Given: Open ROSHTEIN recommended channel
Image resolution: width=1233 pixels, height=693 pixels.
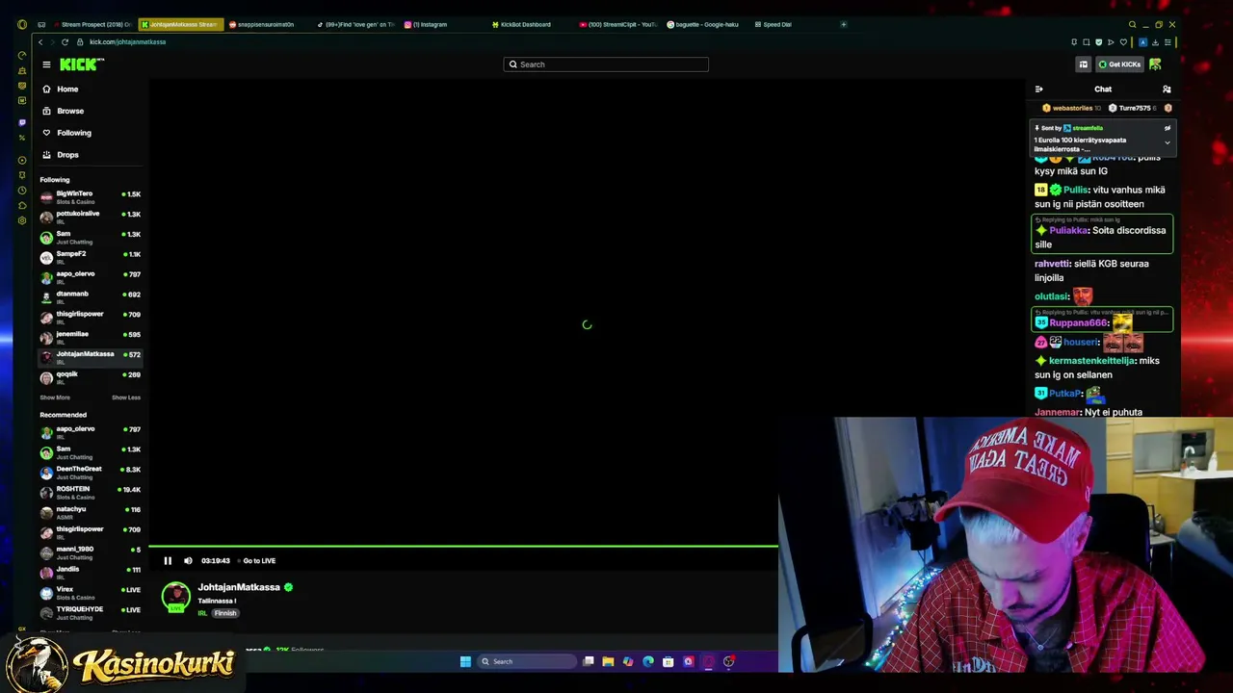Looking at the screenshot, I should [91, 492].
